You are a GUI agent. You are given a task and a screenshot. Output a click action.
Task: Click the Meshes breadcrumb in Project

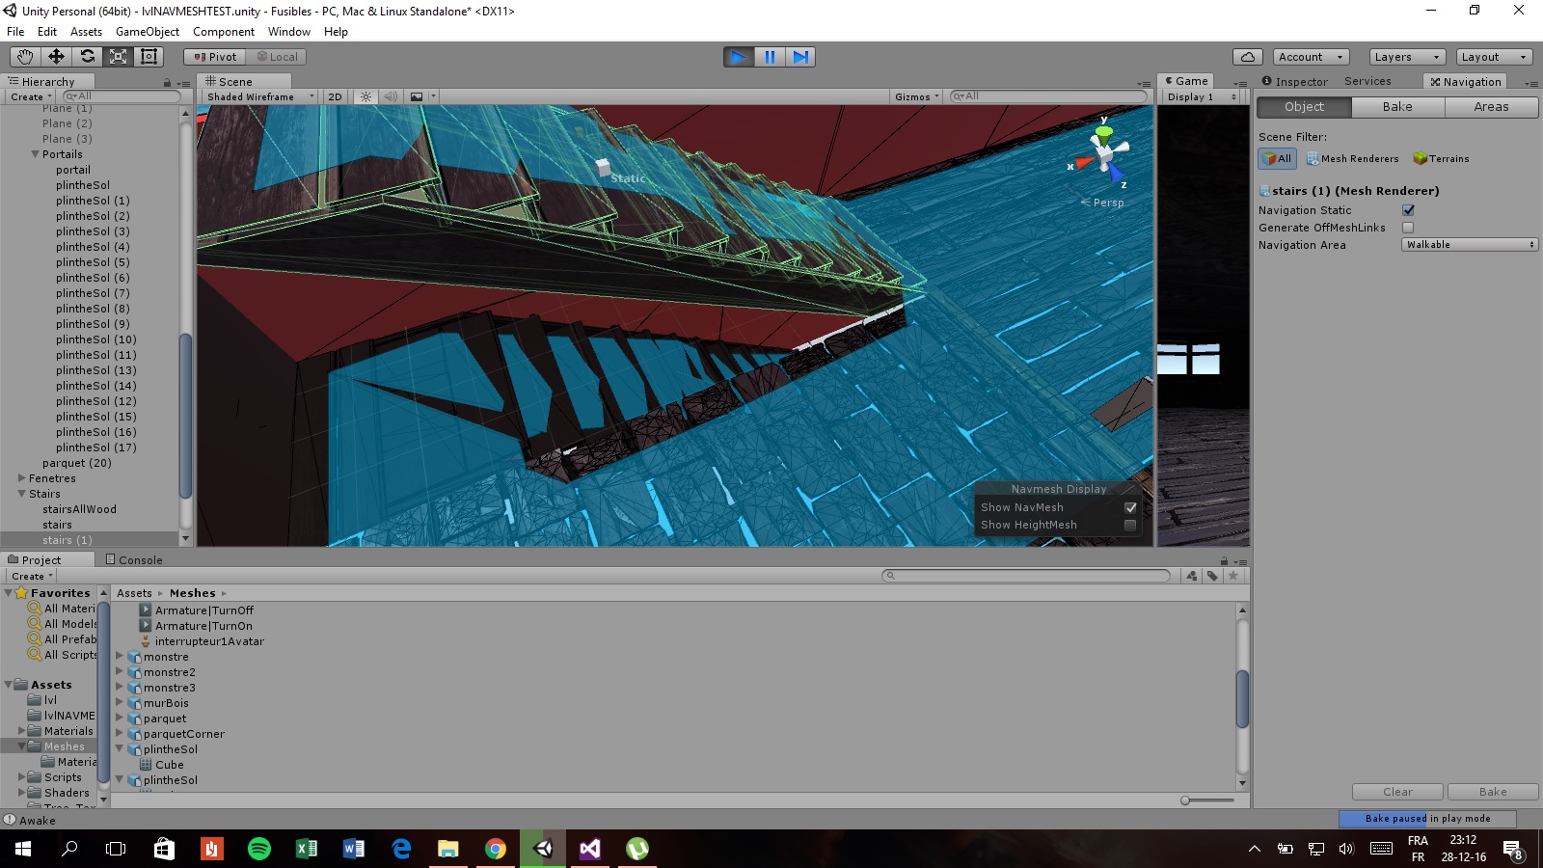coord(193,593)
